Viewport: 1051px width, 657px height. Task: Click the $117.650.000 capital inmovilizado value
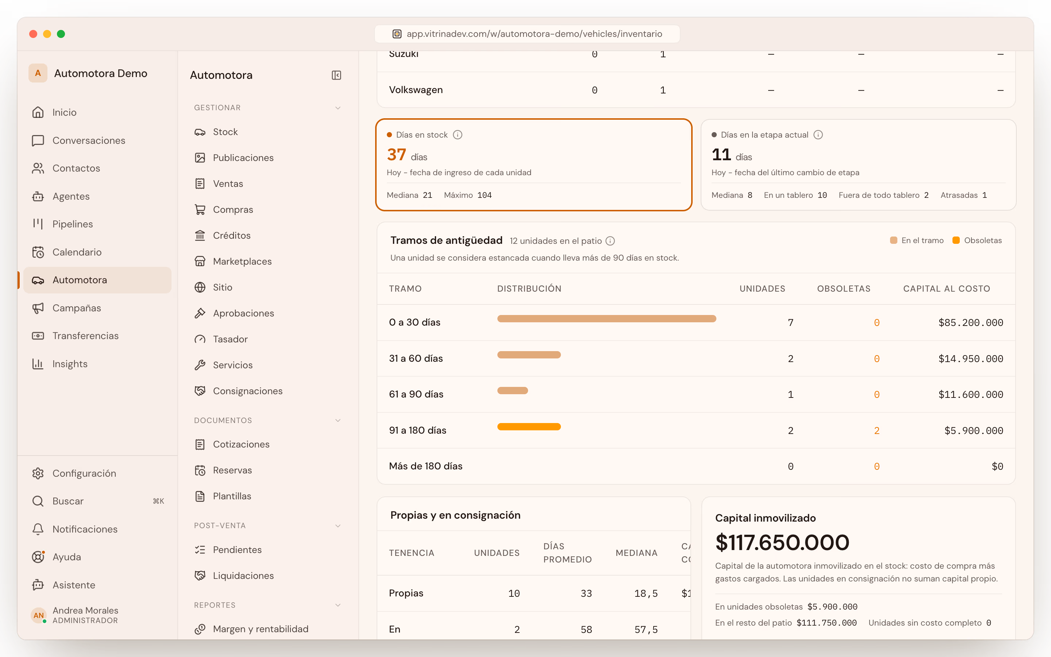(x=782, y=542)
